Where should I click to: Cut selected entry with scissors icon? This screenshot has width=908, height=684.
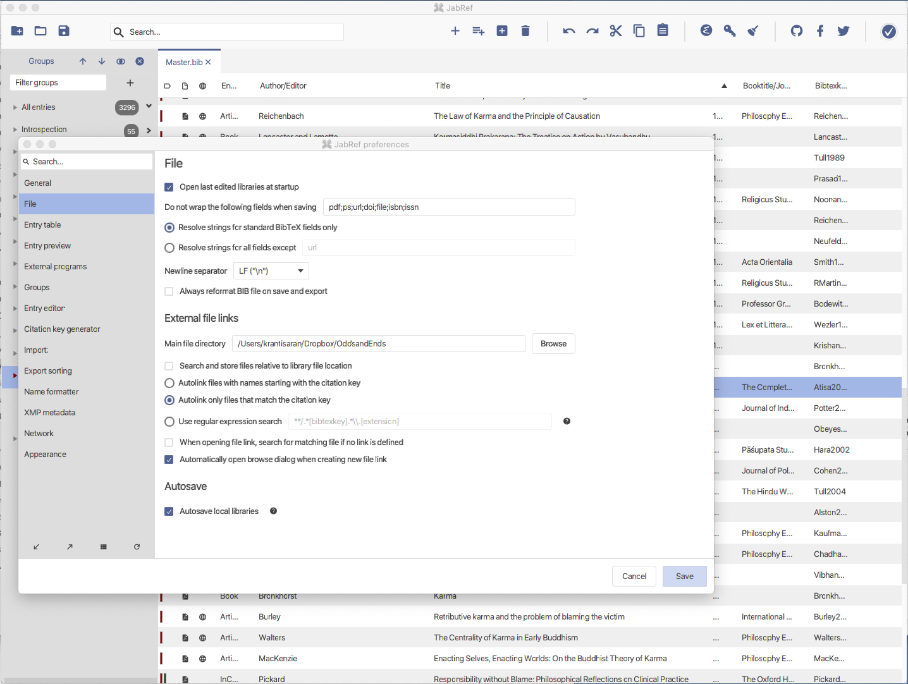point(616,31)
